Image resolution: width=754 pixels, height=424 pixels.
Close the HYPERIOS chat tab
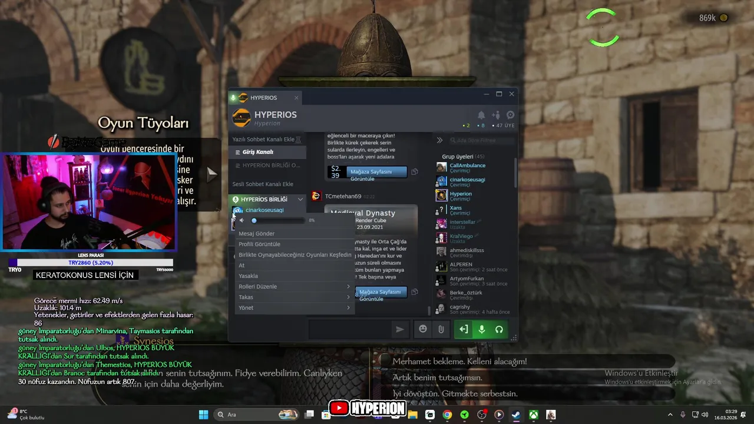tap(296, 98)
